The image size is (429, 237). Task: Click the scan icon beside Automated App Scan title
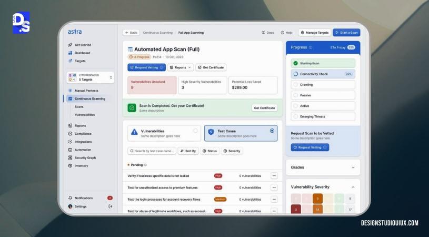[x=130, y=50]
